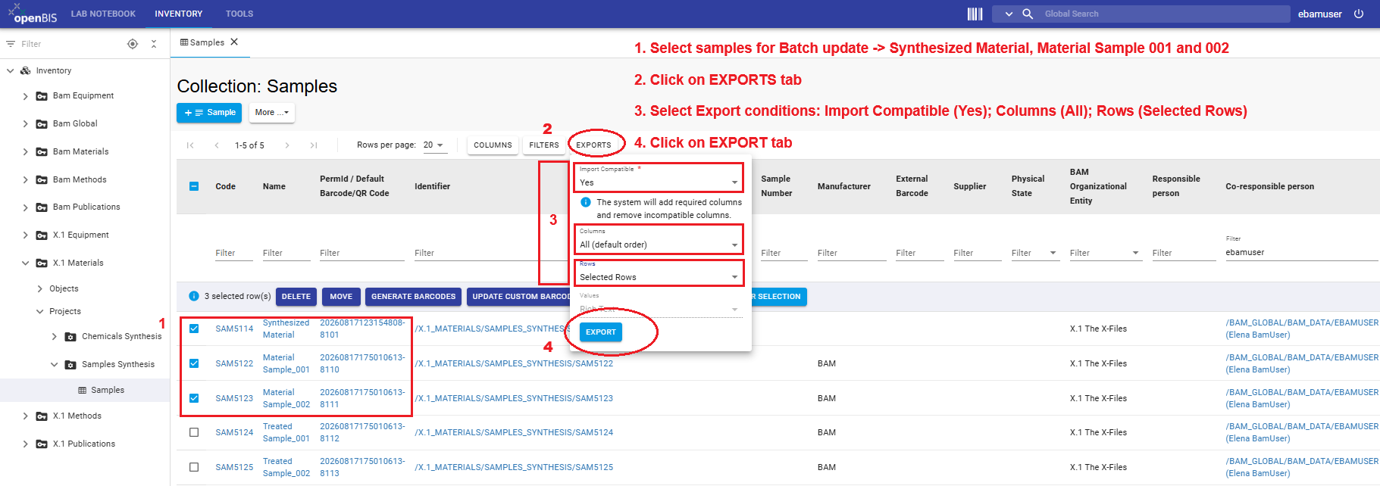
Task: Open the barcode scanner icon
Action: (x=975, y=14)
